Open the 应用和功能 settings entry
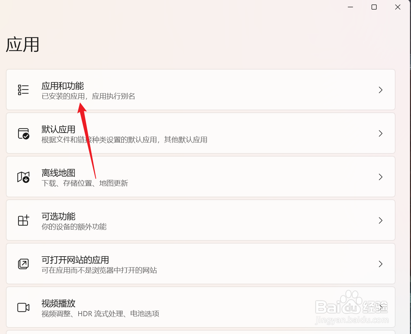 [x=201, y=90]
